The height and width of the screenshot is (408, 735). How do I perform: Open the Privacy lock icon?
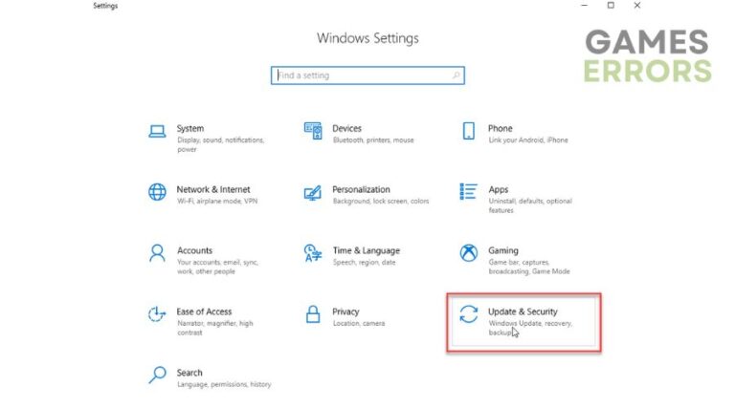coord(313,314)
